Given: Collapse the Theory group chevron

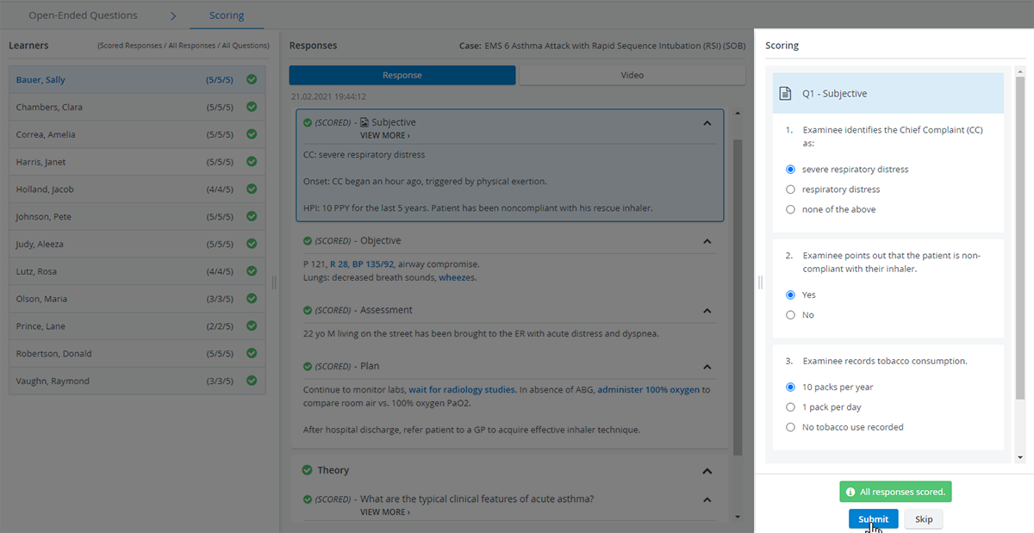Looking at the screenshot, I should click(707, 471).
